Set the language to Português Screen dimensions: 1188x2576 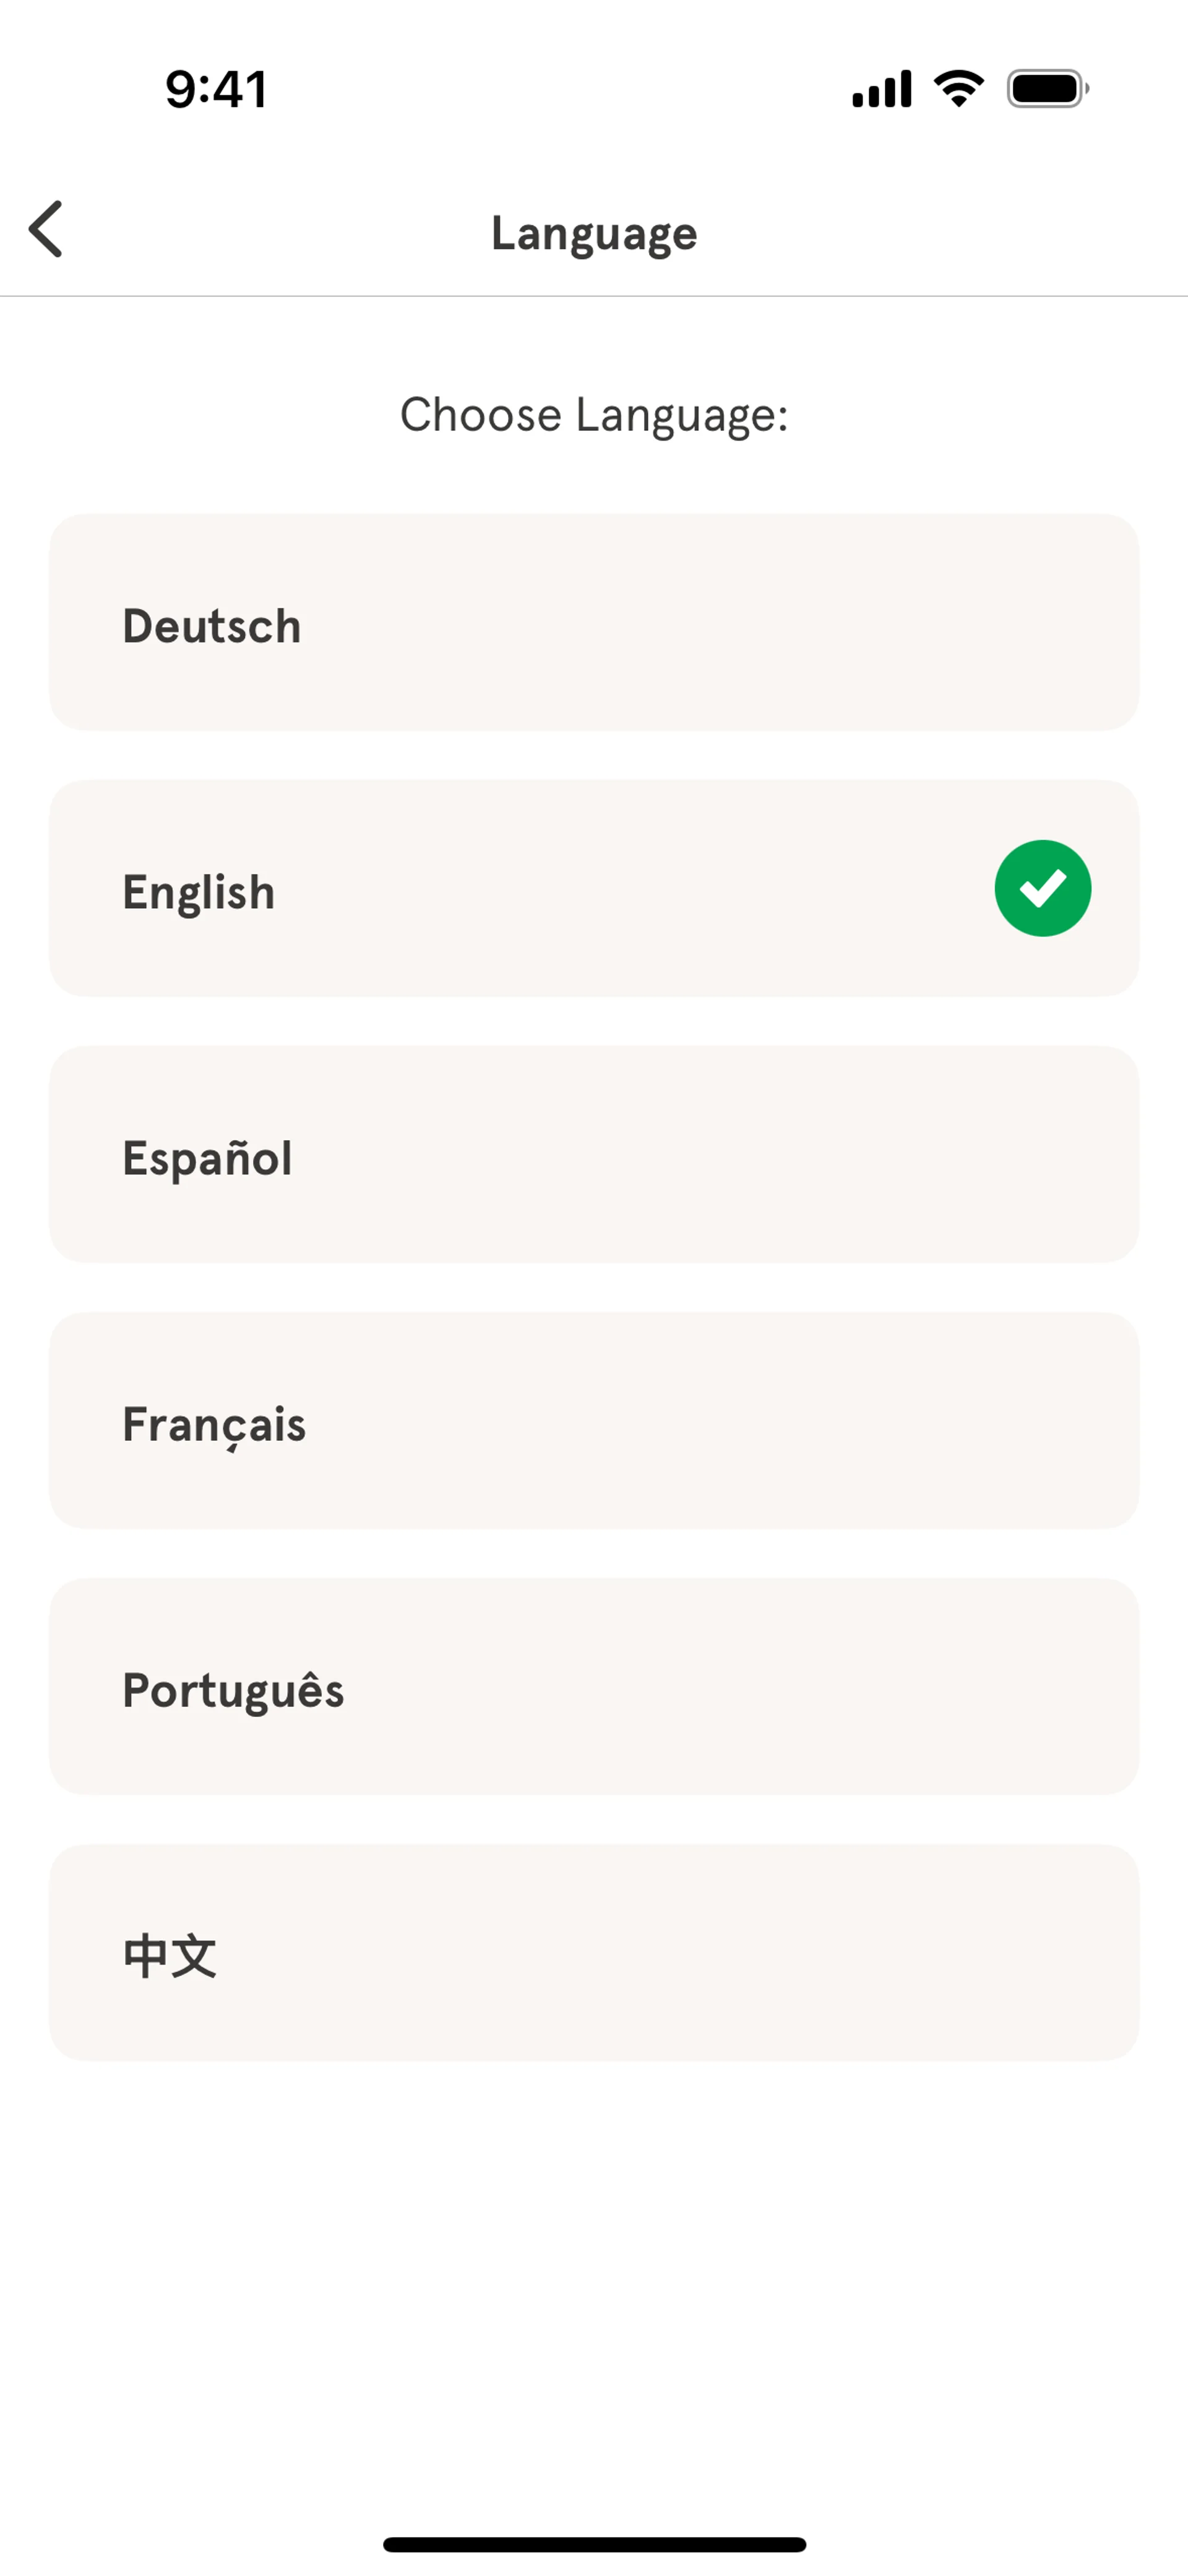(x=594, y=1686)
